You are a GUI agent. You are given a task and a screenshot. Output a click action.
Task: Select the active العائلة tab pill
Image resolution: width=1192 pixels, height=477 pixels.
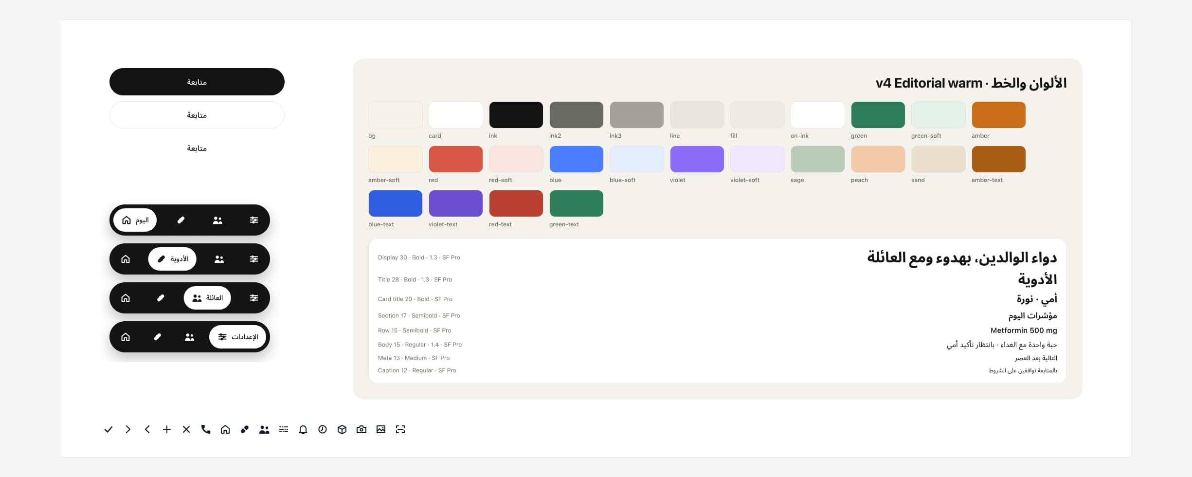(x=207, y=298)
